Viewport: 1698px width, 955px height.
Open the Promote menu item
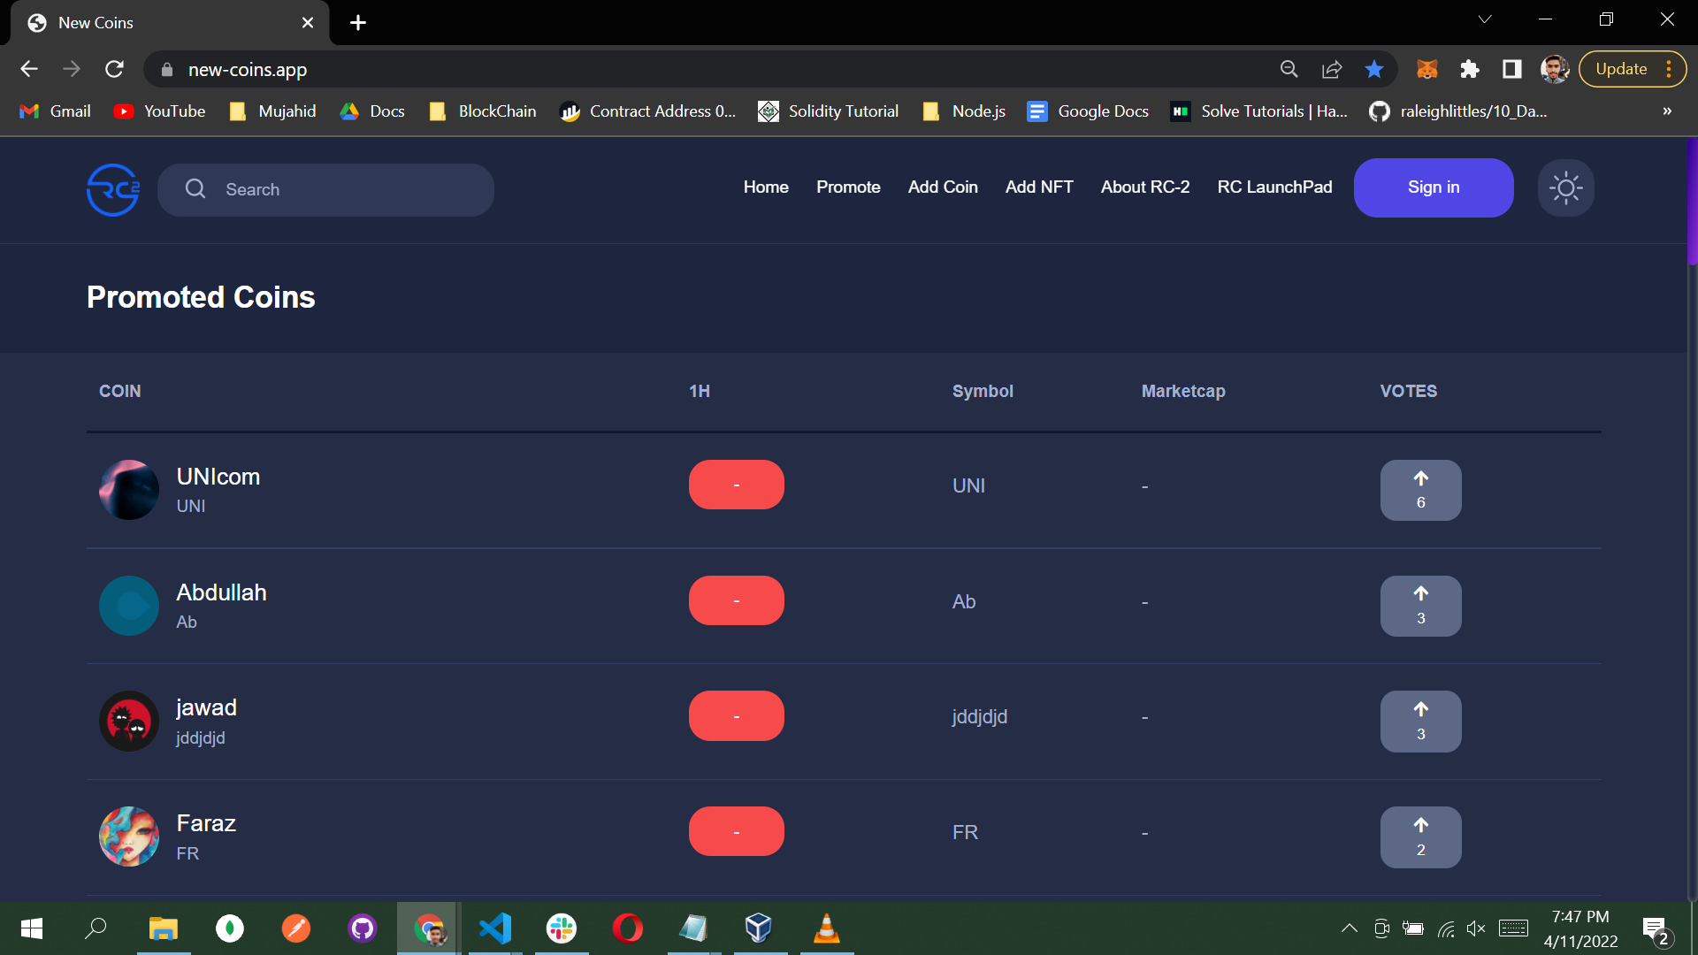tap(847, 187)
